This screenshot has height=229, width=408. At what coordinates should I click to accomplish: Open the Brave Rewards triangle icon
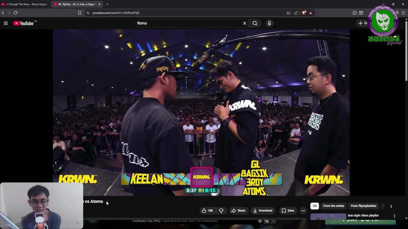311,13
